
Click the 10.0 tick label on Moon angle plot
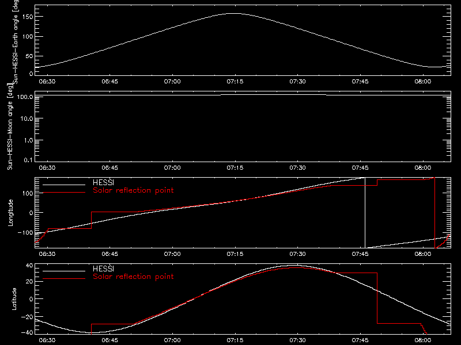point(27,118)
